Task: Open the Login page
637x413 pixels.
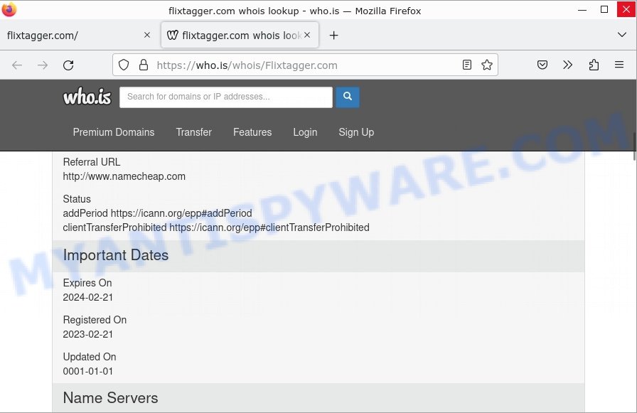Action: point(305,132)
